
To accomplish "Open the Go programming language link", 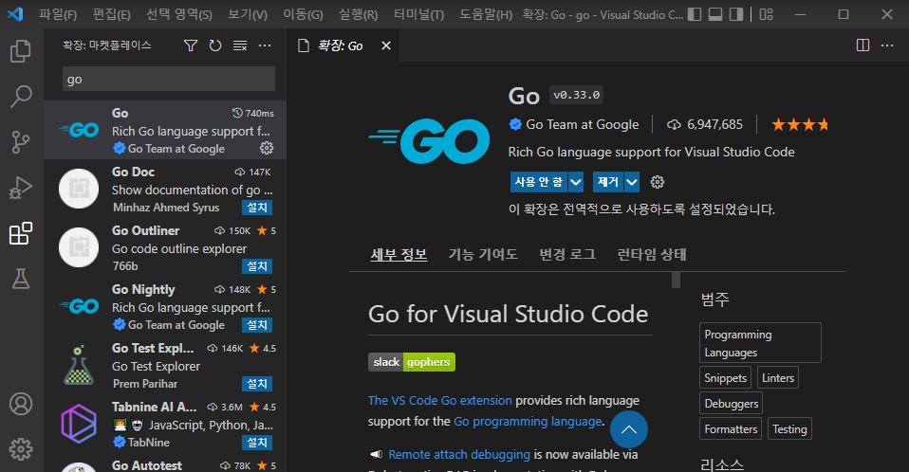I will 528,421.
